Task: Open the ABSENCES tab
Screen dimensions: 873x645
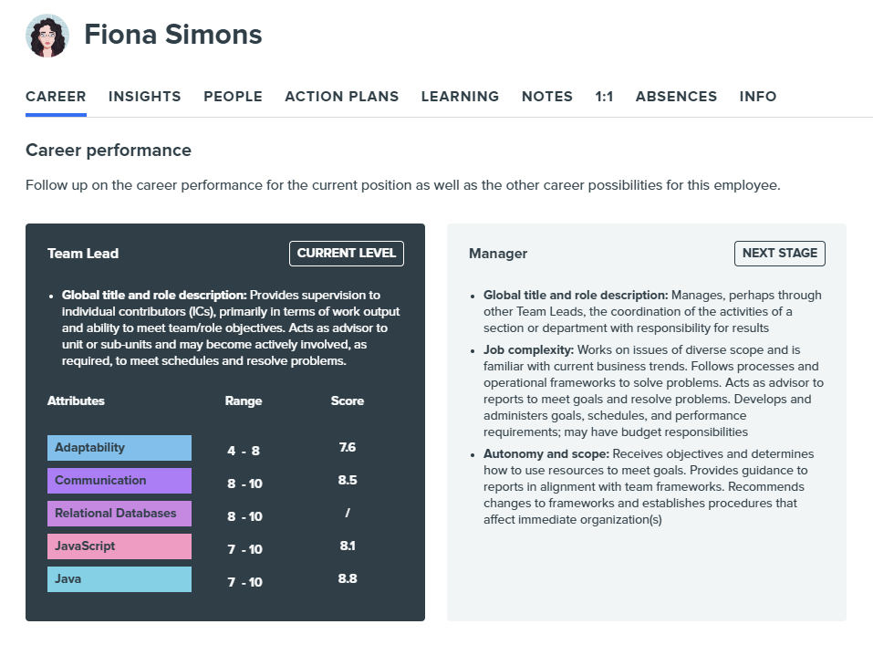Action: pos(676,96)
